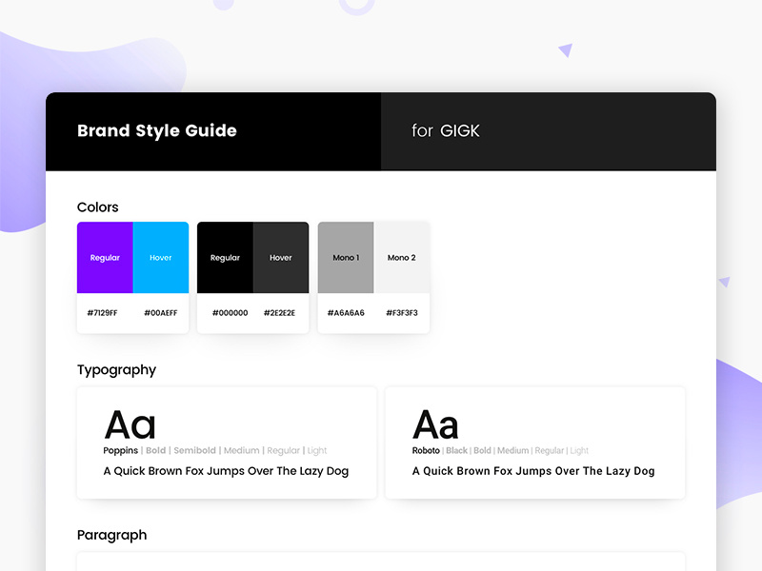
Task: Click the #7129FF hex code label
Action: 105,312
